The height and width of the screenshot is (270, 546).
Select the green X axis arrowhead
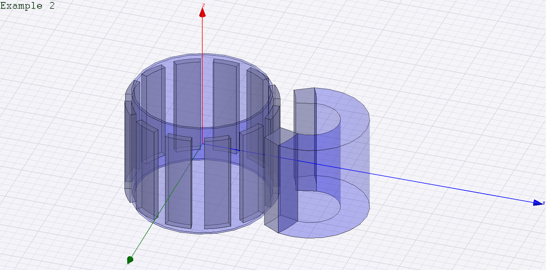point(130,260)
